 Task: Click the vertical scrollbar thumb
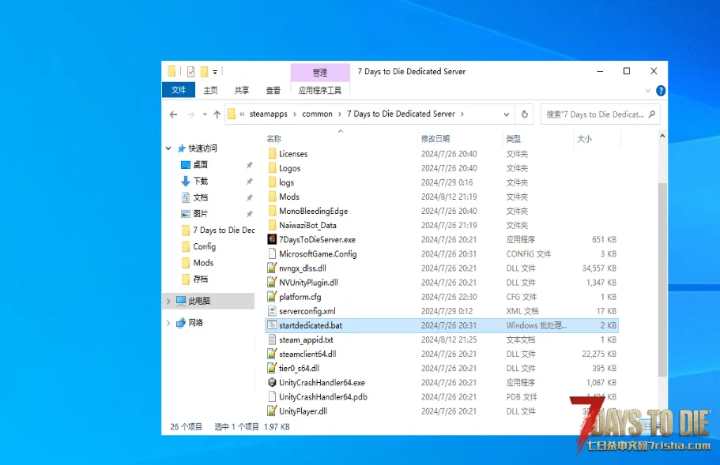coord(662,279)
